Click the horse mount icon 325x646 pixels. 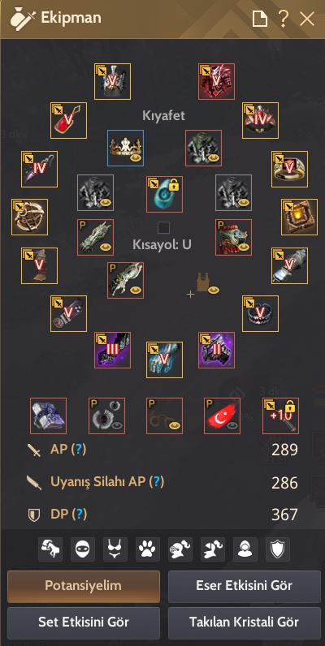[50, 549]
